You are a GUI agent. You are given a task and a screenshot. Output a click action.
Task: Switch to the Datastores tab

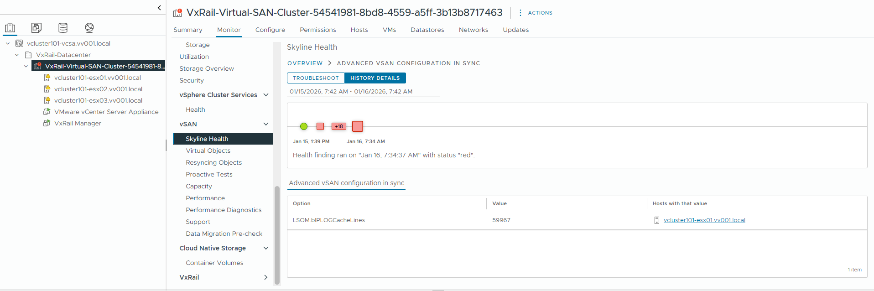(x=427, y=30)
